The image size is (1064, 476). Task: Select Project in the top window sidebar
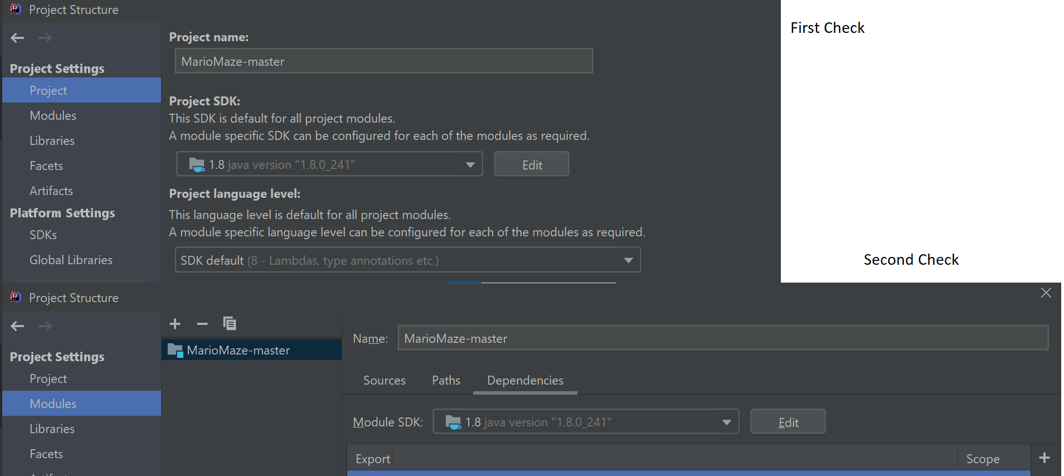[x=81, y=90]
